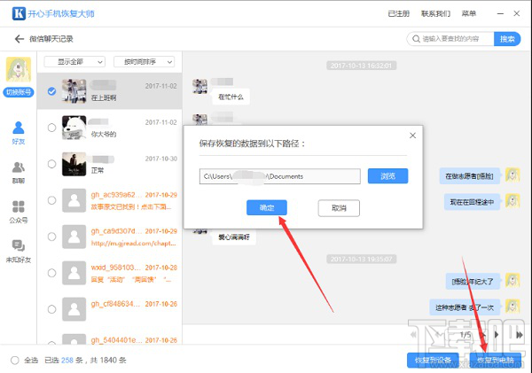
Task: Click dark avatar of the 正常 contact
Action: tap(74, 164)
